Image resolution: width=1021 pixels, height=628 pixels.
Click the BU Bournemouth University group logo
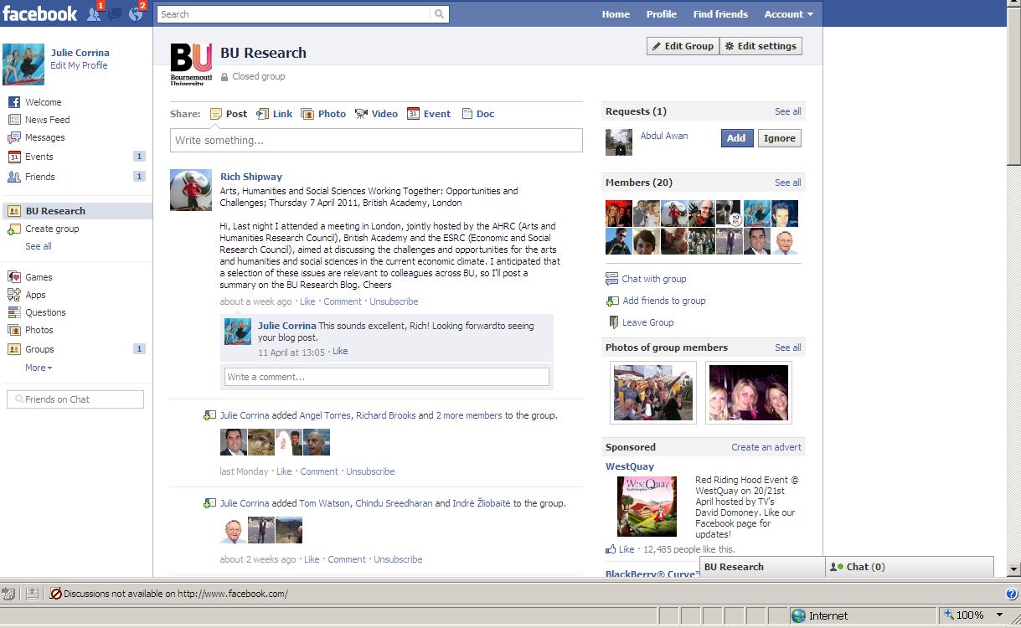tap(191, 64)
